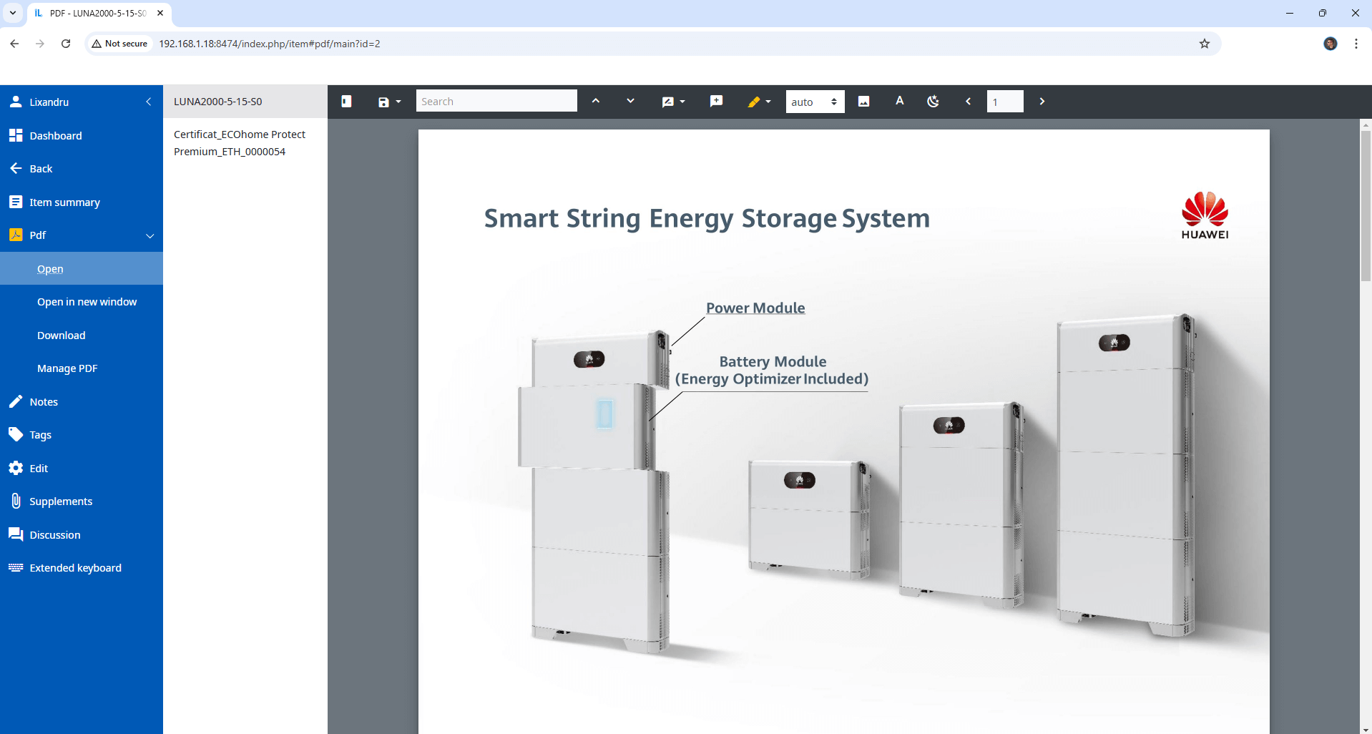The width and height of the screenshot is (1372, 734).
Task: Show text layer with A icon
Action: (899, 102)
